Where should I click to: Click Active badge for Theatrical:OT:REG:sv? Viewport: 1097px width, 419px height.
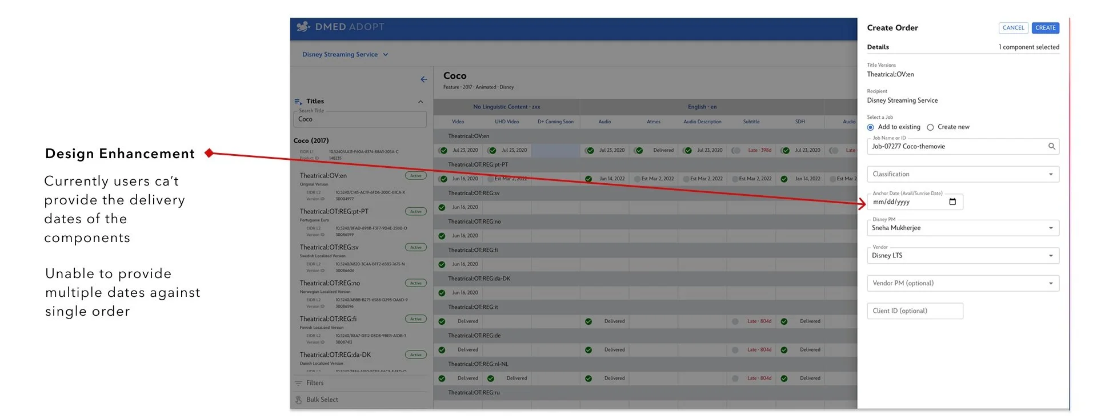pos(416,248)
